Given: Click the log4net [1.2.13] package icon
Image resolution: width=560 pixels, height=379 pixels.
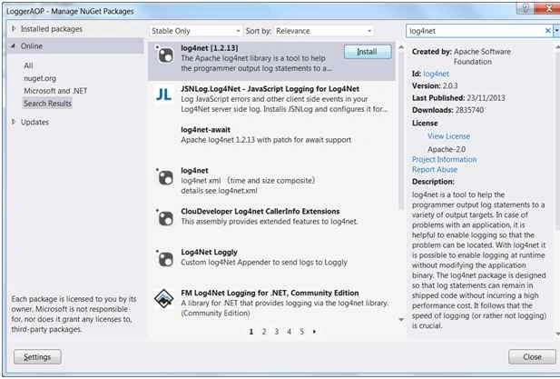Looking at the screenshot, I should point(164,55).
